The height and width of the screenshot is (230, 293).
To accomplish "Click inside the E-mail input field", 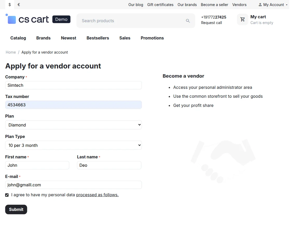I will (x=74, y=185).
